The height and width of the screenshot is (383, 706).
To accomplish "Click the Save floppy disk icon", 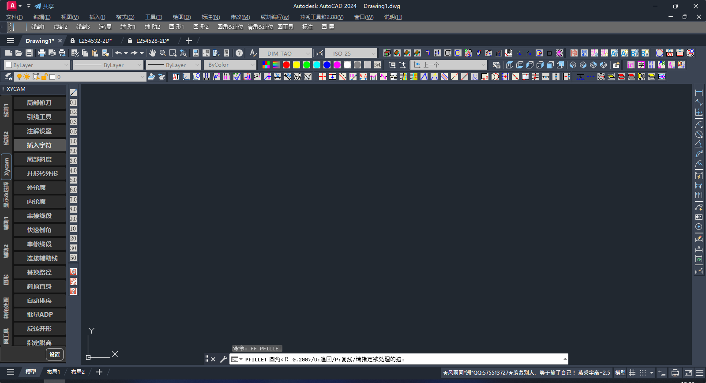I will pos(29,53).
